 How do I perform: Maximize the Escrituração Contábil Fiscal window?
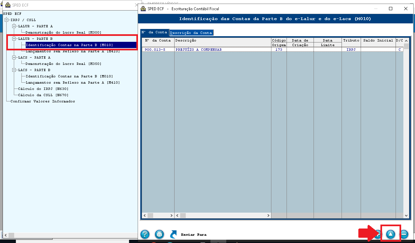coord(391,9)
